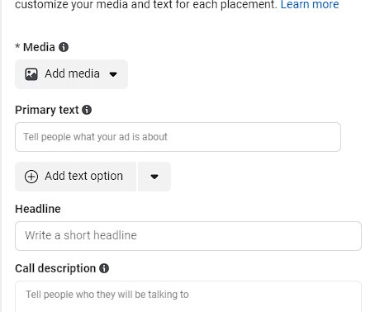Click the Media label text
The image size is (375, 312).
(x=39, y=47)
